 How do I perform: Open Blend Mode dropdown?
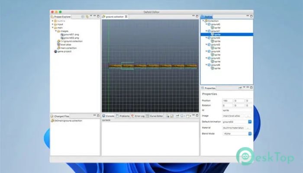(x=250, y=134)
